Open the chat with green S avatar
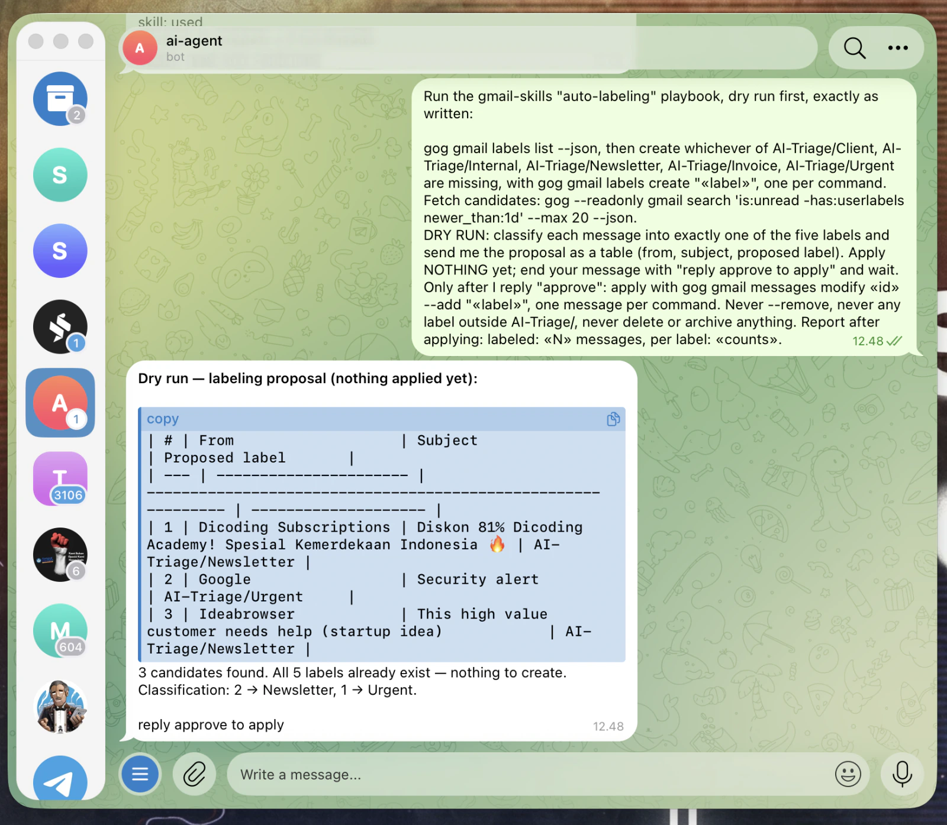This screenshot has width=947, height=825. click(60, 175)
